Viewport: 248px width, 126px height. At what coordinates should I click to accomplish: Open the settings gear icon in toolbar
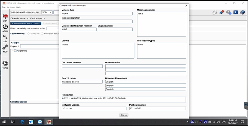point(229,12)
